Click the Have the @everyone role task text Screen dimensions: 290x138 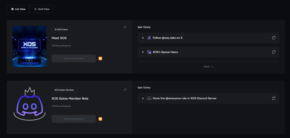point(185,98)
